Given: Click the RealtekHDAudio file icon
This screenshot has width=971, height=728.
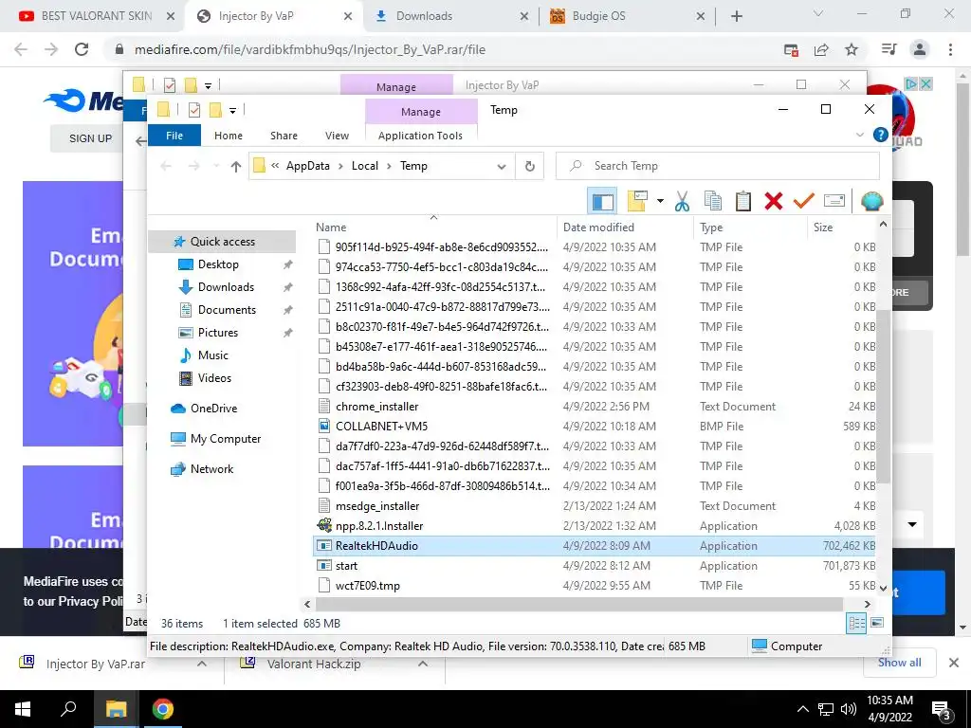Looking at the screenshot, I should tap(324, 546).
